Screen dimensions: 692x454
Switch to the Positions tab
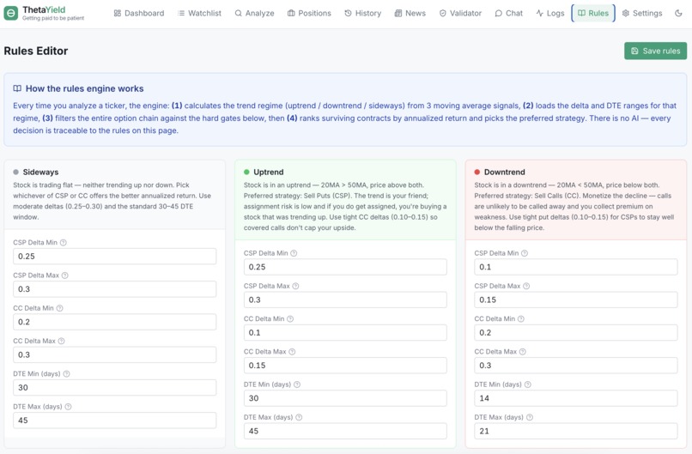pos(309,13)
